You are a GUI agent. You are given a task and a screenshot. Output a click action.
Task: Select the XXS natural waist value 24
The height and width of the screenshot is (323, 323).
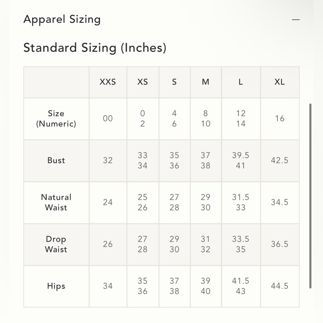point(108,202)
